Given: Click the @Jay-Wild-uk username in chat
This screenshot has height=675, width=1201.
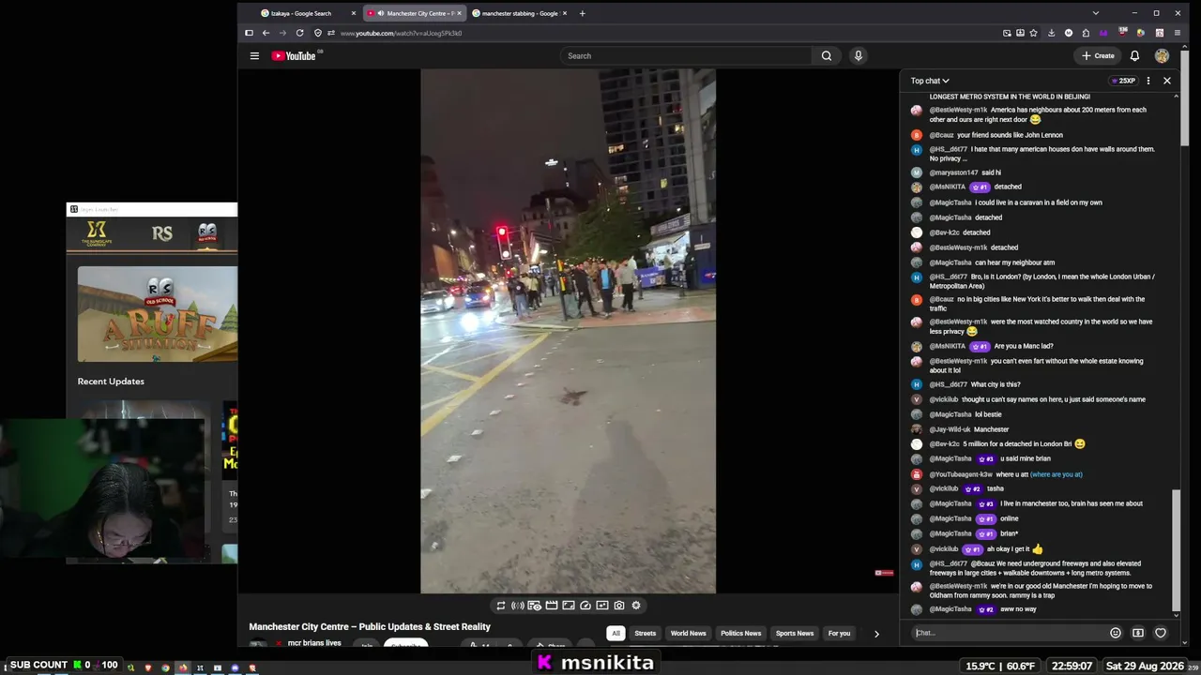Looking at the screenshot, I should click(x=950, y=429).
